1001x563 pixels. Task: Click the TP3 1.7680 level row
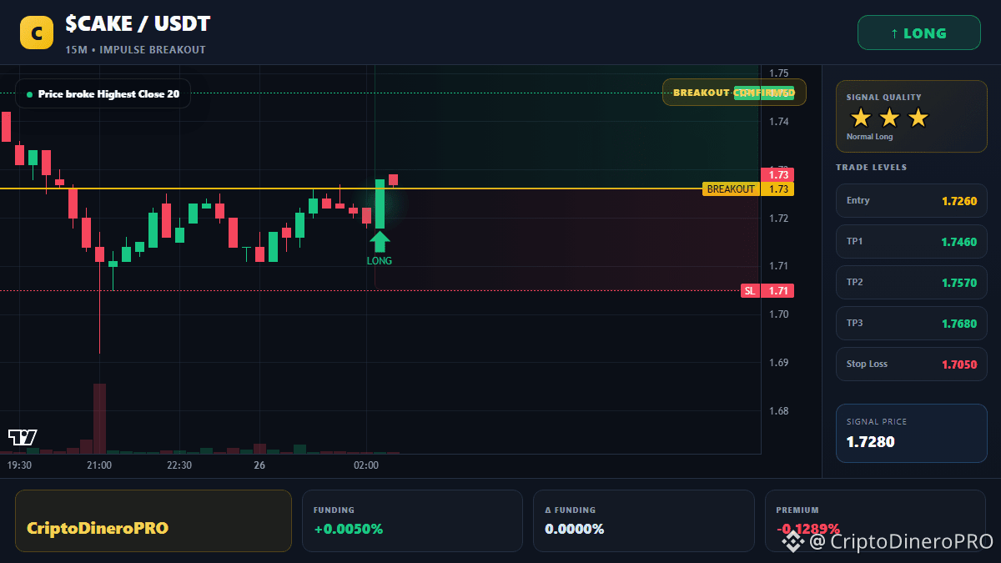coord(912,323)
